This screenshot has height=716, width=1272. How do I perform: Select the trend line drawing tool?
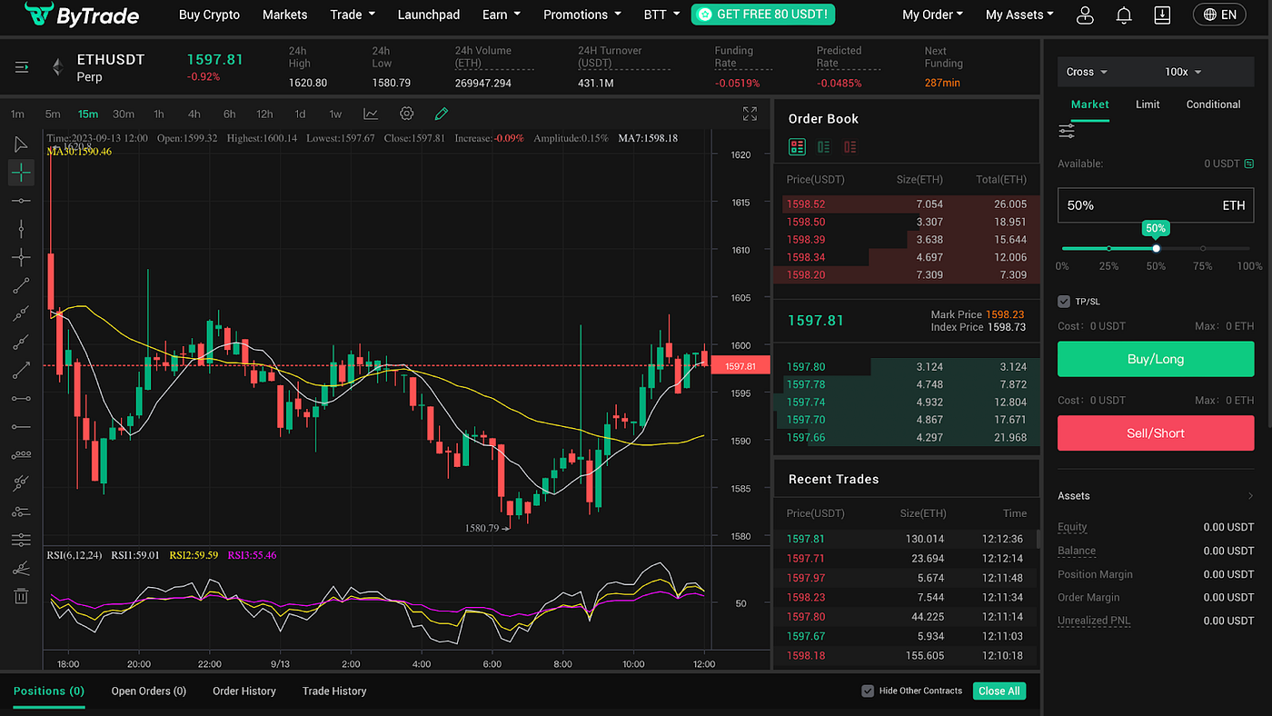pos(21,285)
